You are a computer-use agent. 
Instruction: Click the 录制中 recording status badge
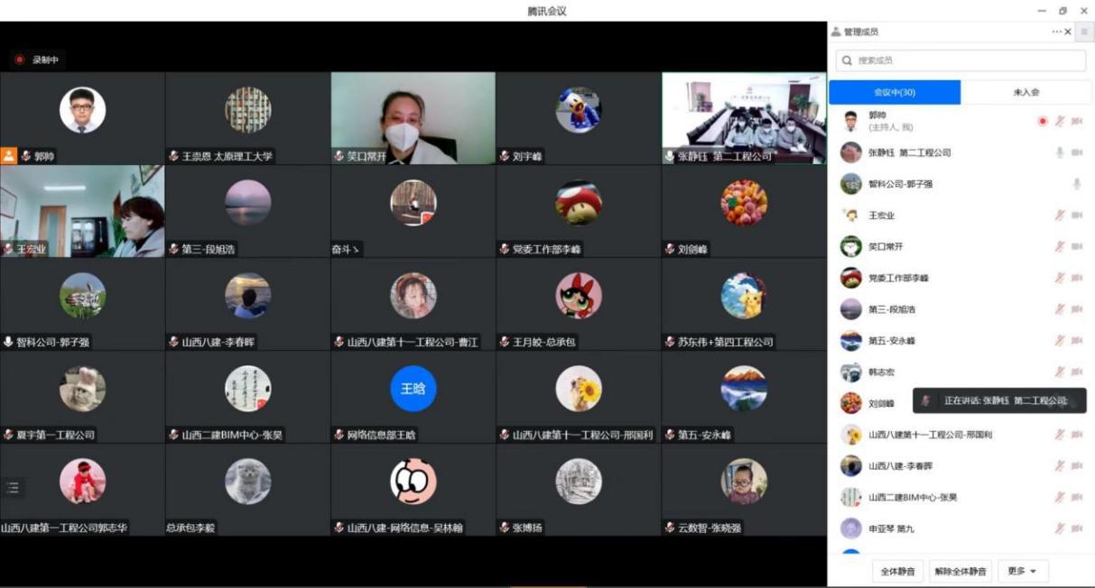[38, 60]
